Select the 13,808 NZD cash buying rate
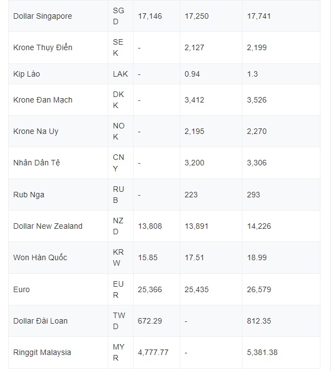332x371 pixels. [150, 226]
